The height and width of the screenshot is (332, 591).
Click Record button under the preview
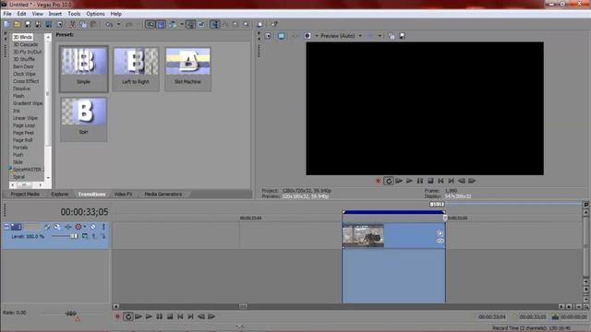tap(378, 181)
